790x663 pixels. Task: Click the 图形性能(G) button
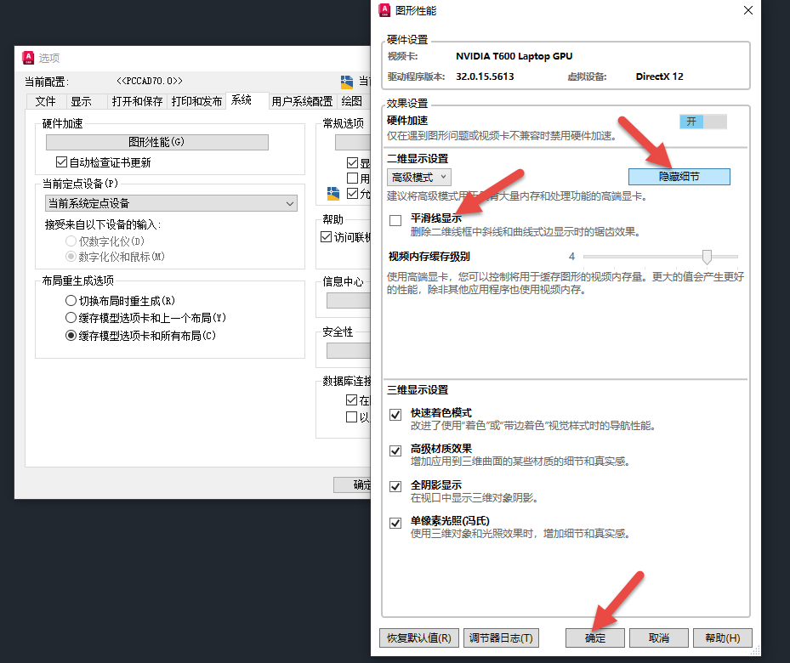pyautogui.click(x=156, y=142)
